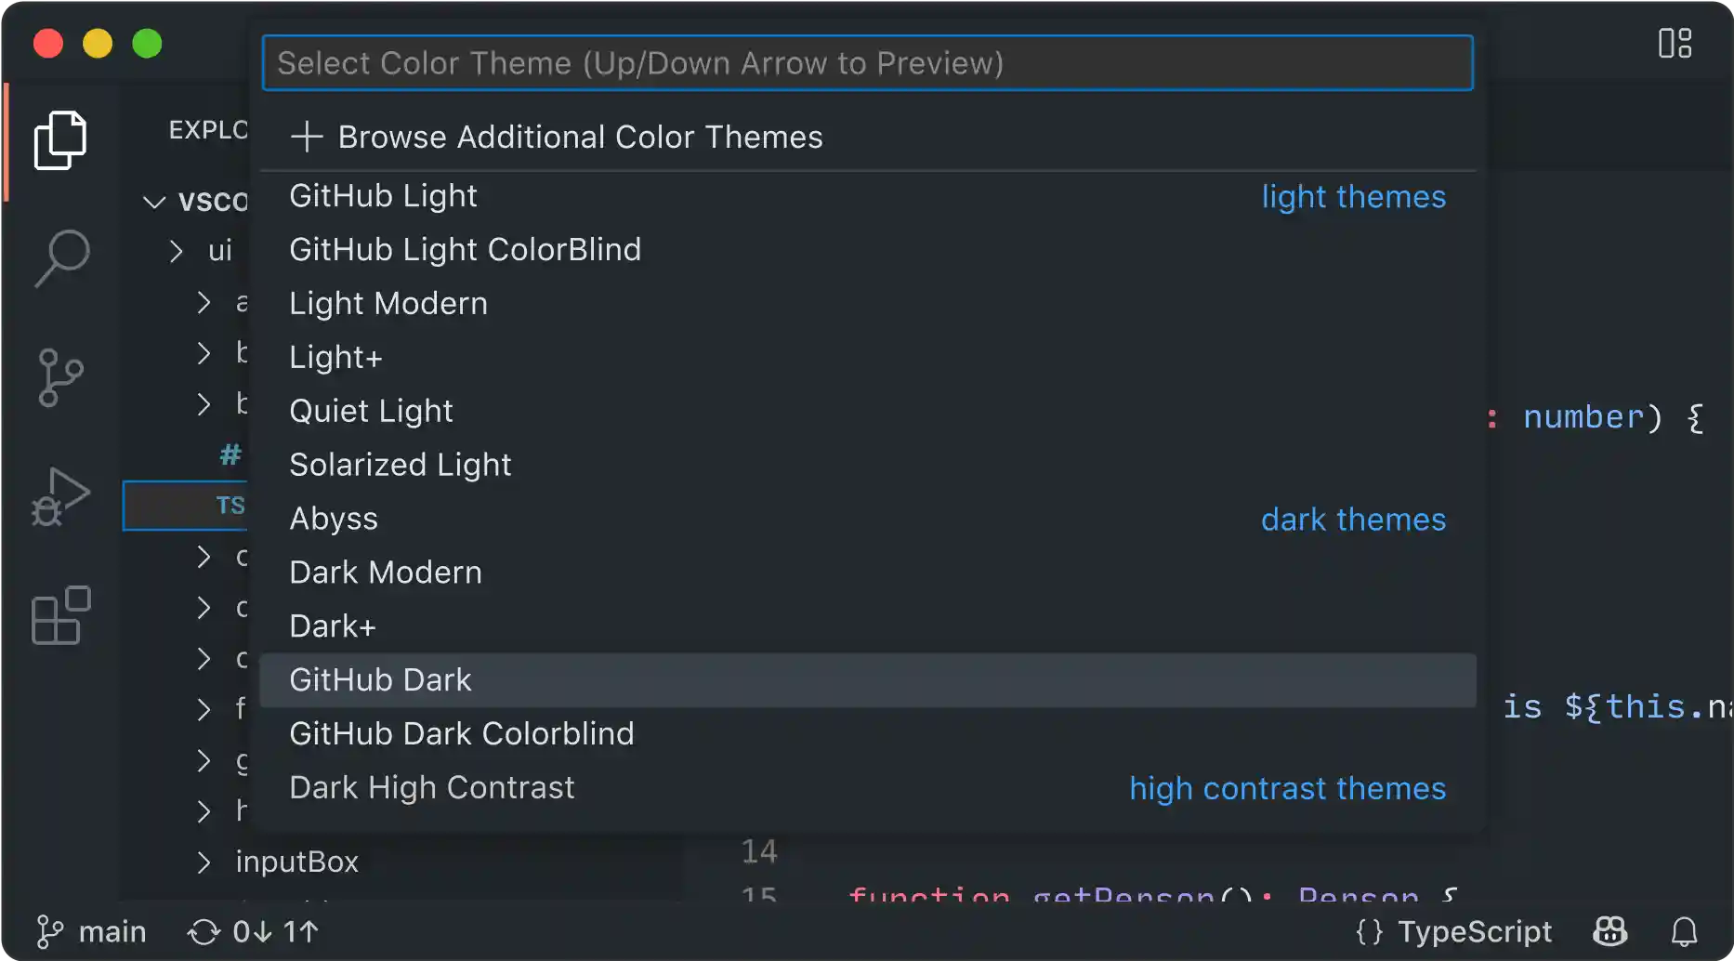Select the Solarized Light theme

point(401,465)
